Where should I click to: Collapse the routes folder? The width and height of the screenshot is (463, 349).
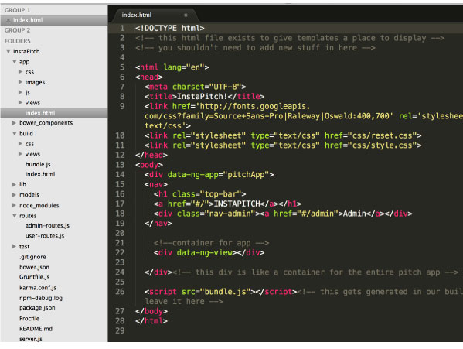14,216
